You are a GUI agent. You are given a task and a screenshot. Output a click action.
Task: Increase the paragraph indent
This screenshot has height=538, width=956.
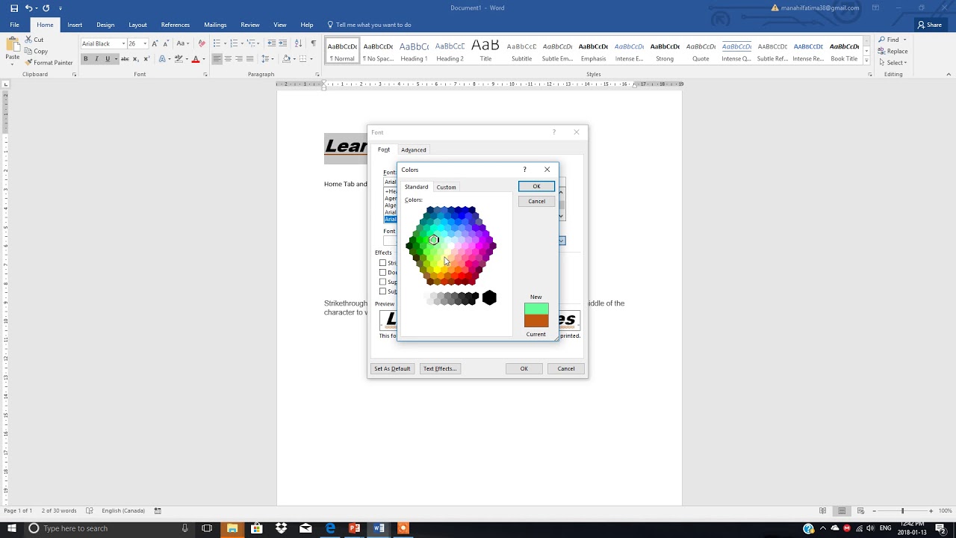click(283, 43)
